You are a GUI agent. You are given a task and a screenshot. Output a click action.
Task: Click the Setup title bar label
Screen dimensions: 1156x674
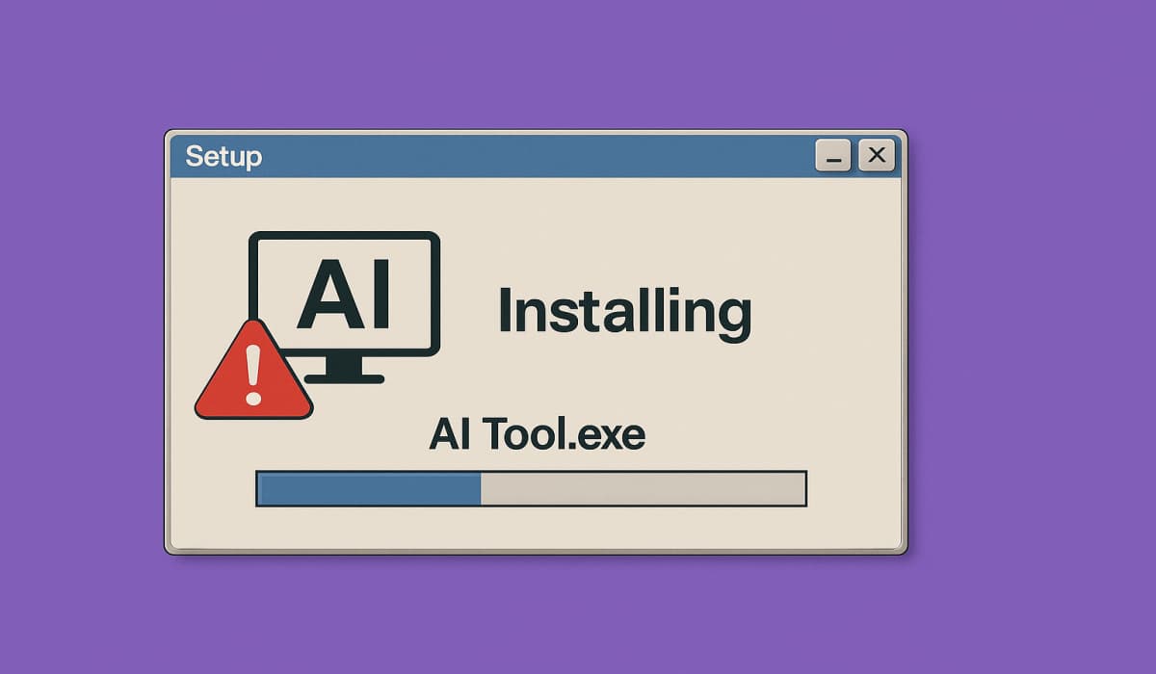point(223,156)
